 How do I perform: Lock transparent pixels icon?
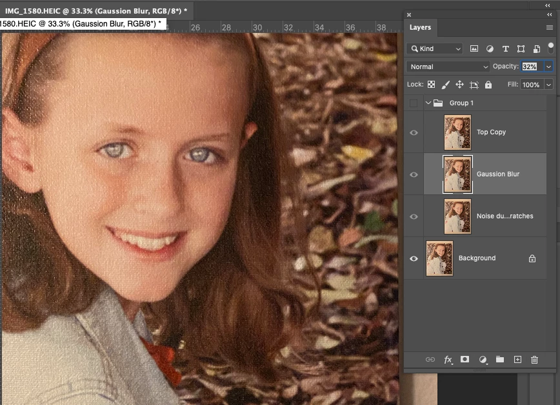432,85
